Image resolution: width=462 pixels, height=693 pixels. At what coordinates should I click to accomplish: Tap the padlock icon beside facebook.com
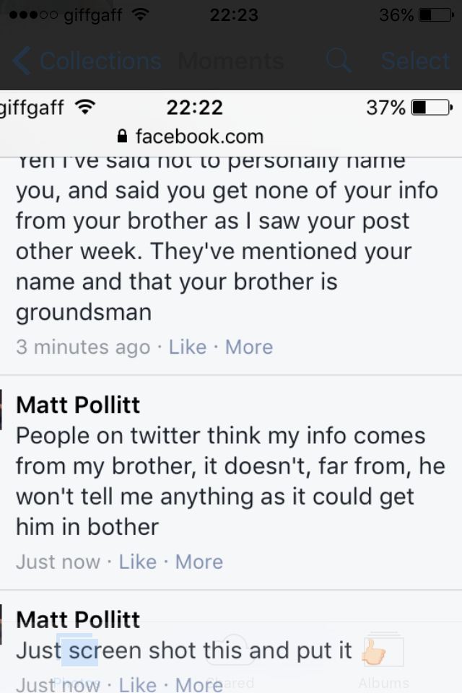[123, 136]
